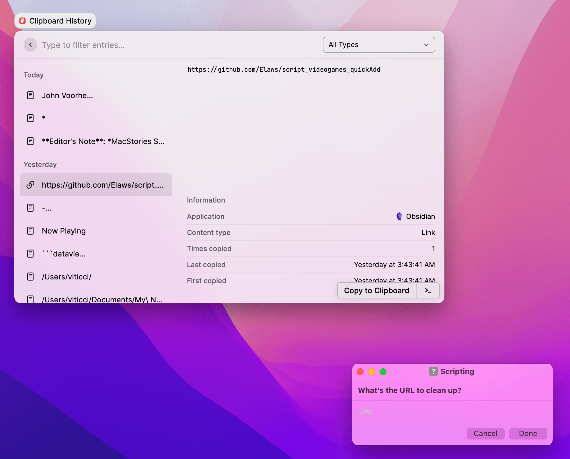Click the Today section header
This screenshot has width=570, height=459.
click(34, 75)
